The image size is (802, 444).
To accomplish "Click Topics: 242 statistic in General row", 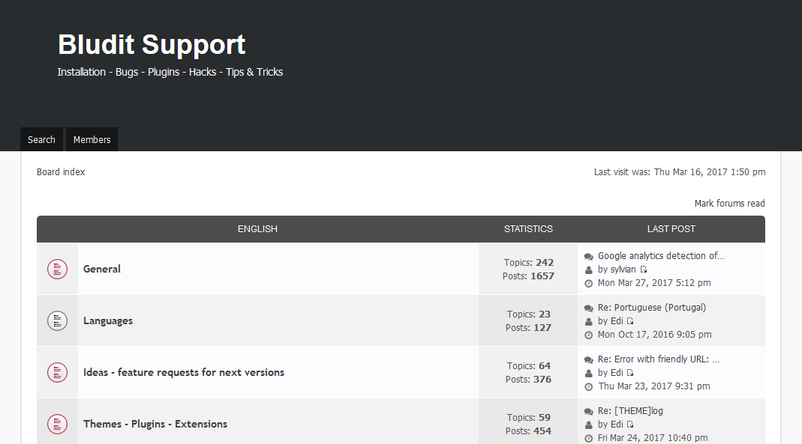I will click(528, 262).
